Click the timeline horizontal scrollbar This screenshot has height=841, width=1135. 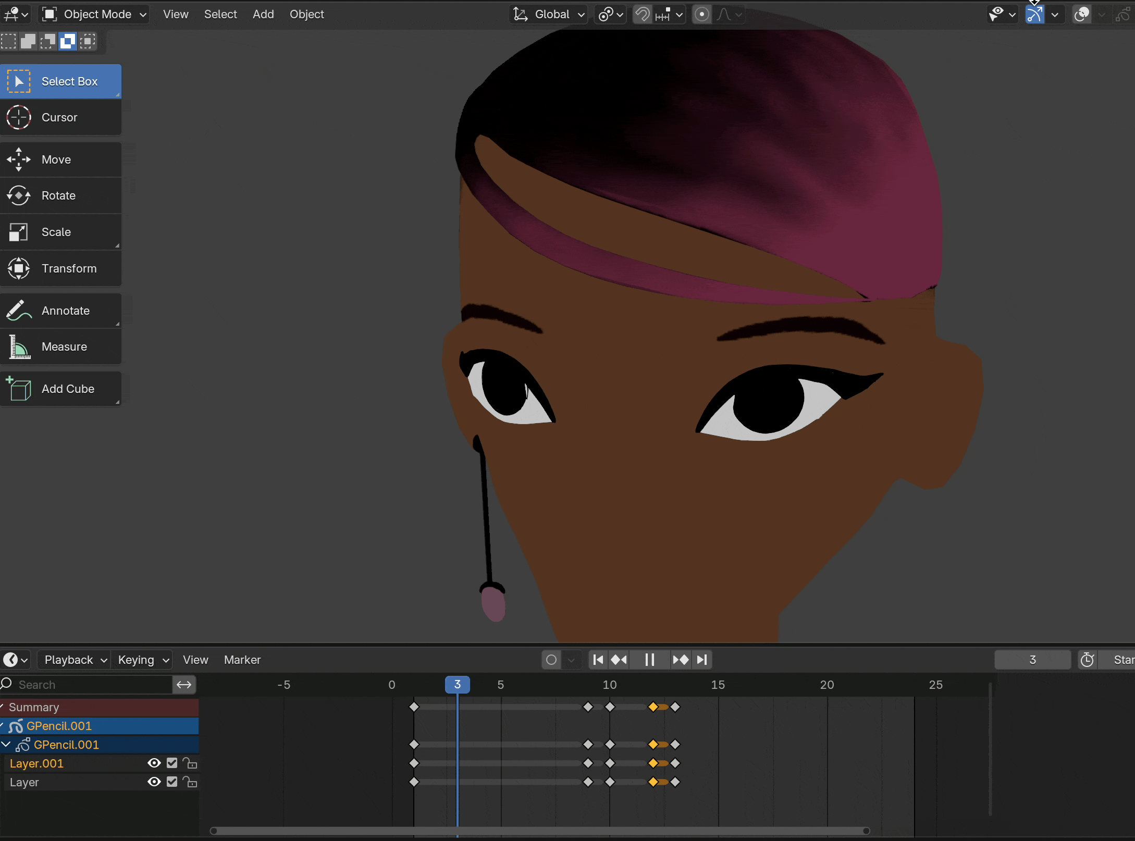(539, 831)
